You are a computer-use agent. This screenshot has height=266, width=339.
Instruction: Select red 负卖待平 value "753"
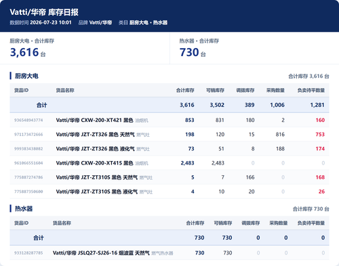(320, 135)
